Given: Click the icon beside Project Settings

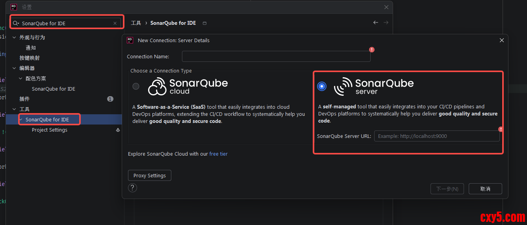Looking at the screenshot, I should tap(118, 130).
